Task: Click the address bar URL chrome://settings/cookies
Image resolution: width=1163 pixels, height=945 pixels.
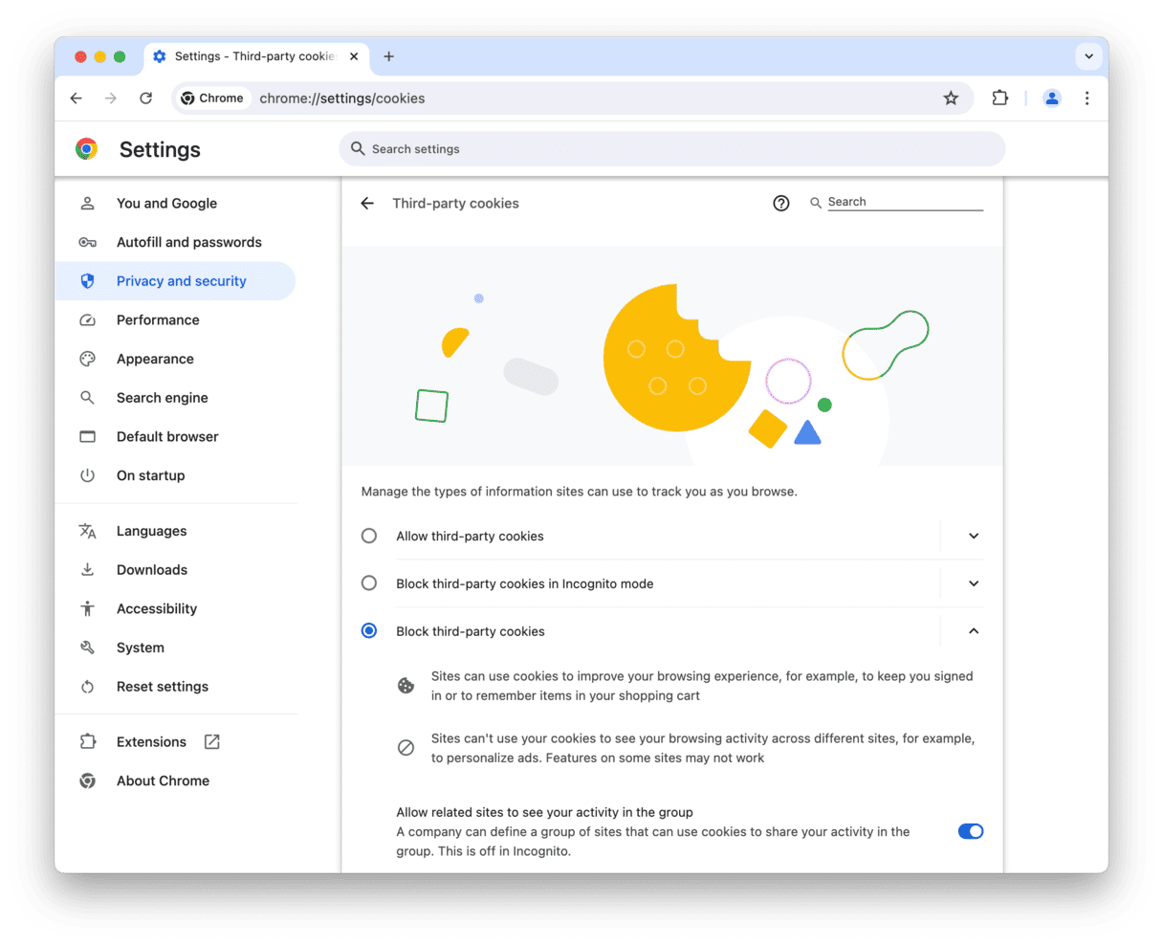Action: click(x=342, y=99)
